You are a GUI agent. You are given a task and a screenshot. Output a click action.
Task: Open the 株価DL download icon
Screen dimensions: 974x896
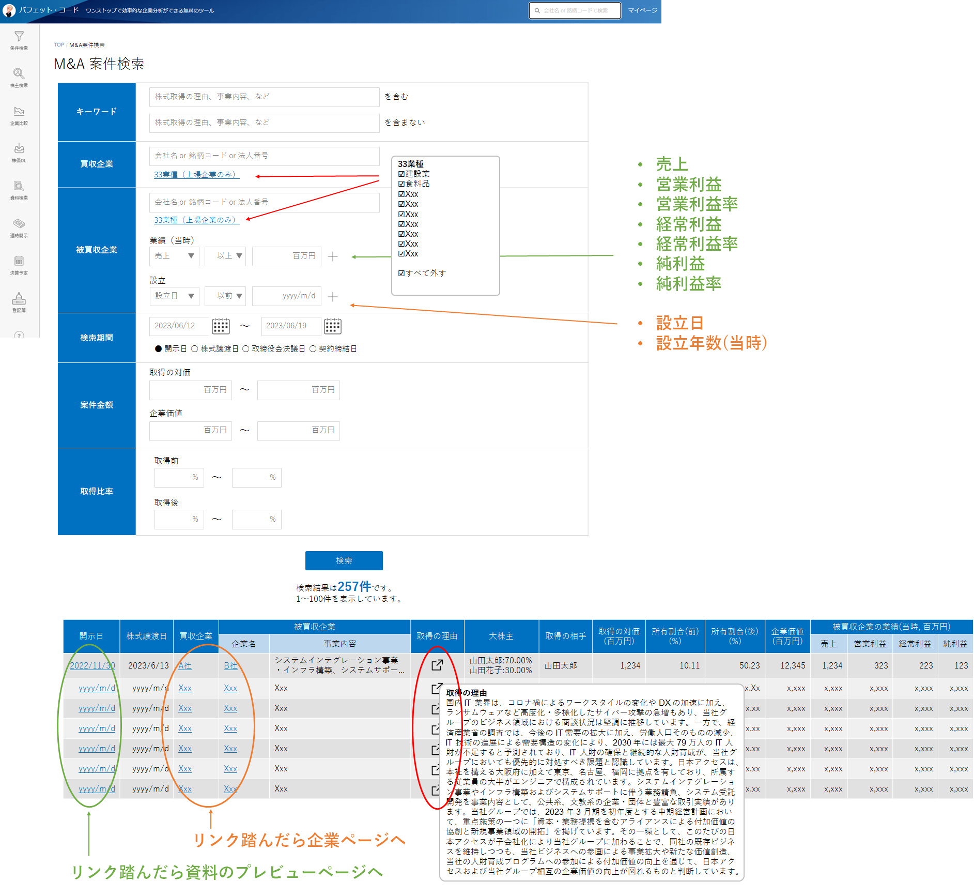[x=19, y=152]
